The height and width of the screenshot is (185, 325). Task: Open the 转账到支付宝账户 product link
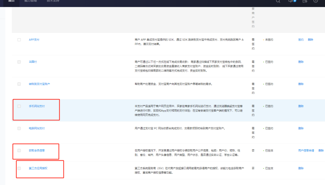[x=39, y=84]
